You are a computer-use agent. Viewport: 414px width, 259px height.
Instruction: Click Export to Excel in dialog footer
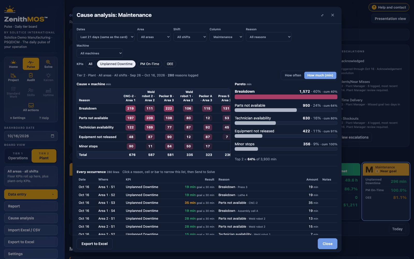(94, 244)
